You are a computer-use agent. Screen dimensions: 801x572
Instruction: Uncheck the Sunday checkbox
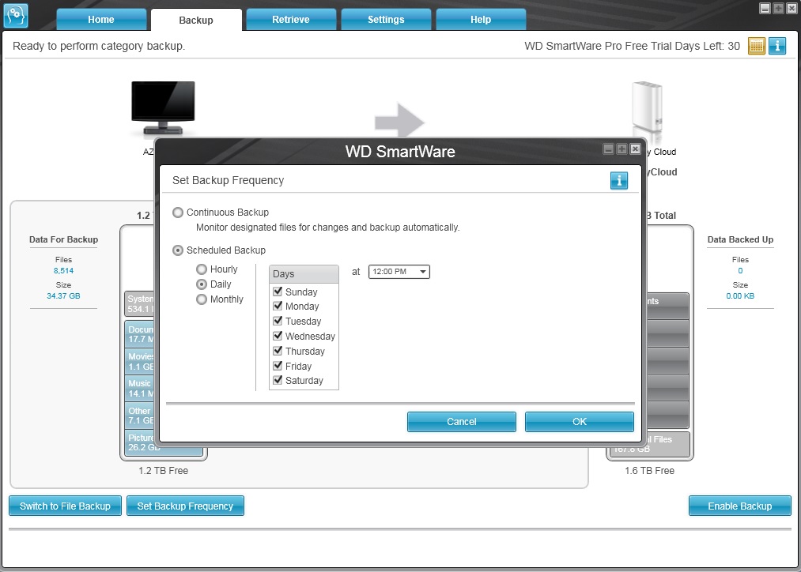[x=278, y=292]
